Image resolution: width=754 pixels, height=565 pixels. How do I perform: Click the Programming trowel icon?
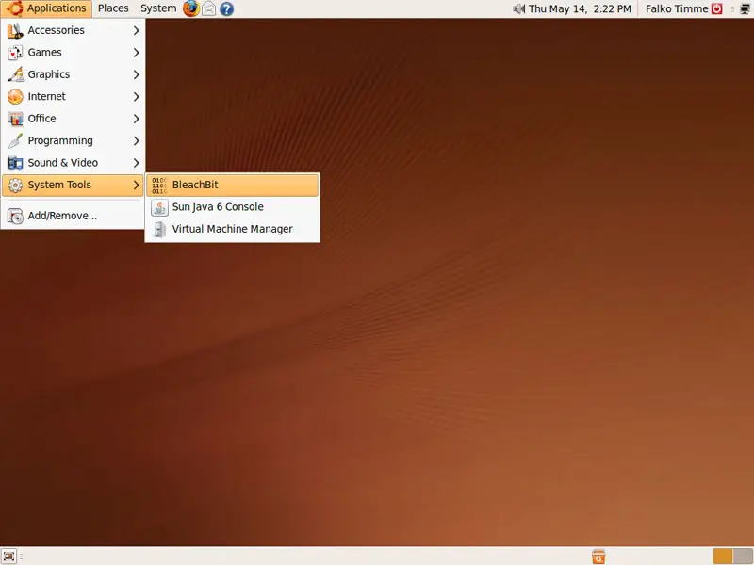(x=15, y=140)
